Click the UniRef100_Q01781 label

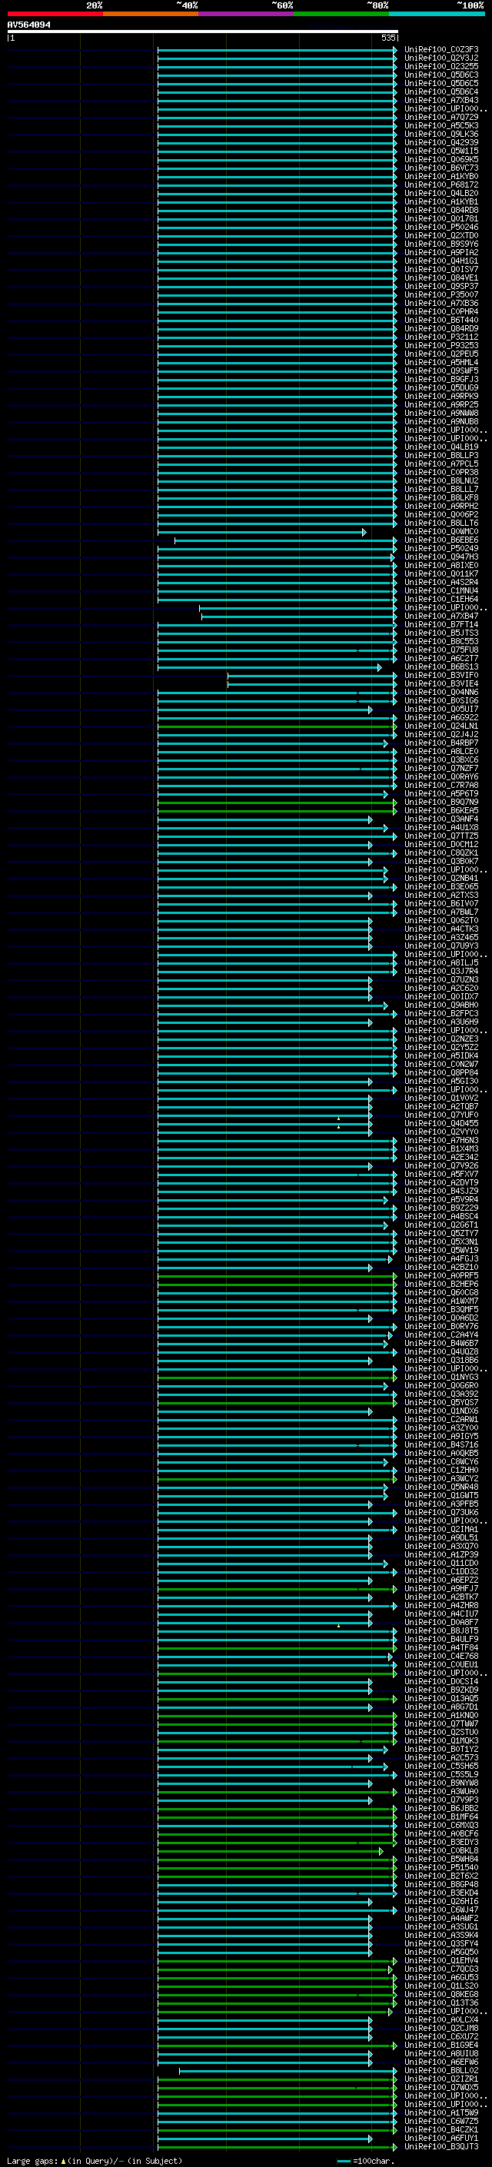tap(441, 219)
